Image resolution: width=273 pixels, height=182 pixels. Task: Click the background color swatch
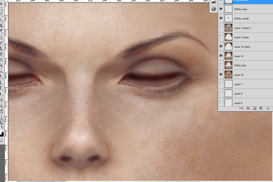2,135
